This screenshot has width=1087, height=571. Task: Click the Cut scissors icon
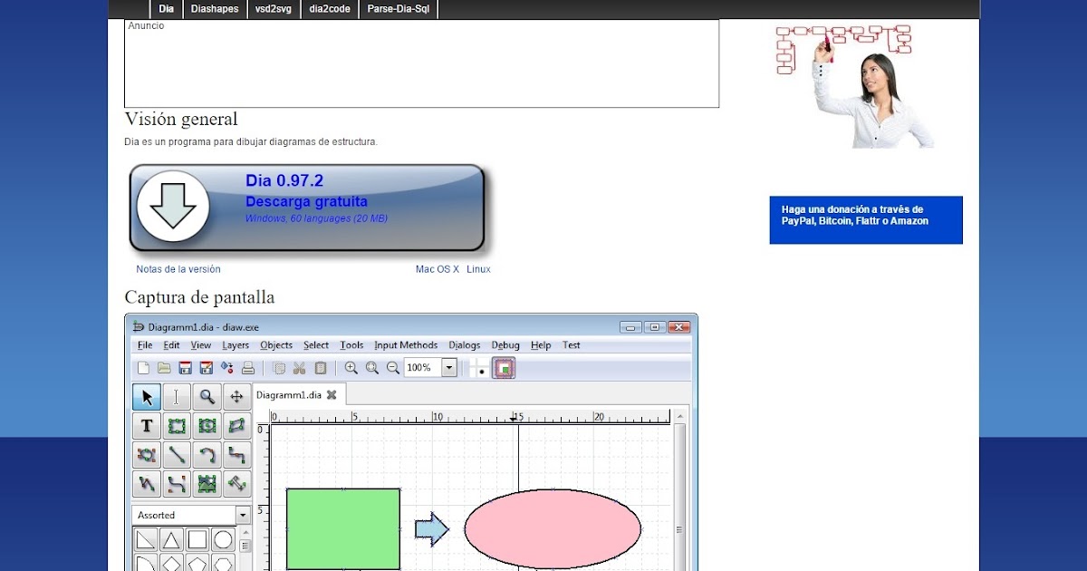pyautogui.click(x=300, y=368)
